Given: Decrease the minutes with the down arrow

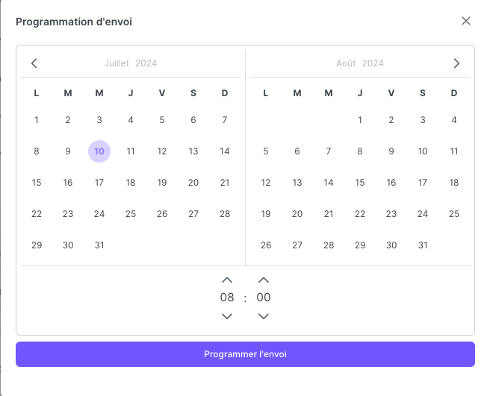Looking at the screenshot, I should [x=264, y=316].
